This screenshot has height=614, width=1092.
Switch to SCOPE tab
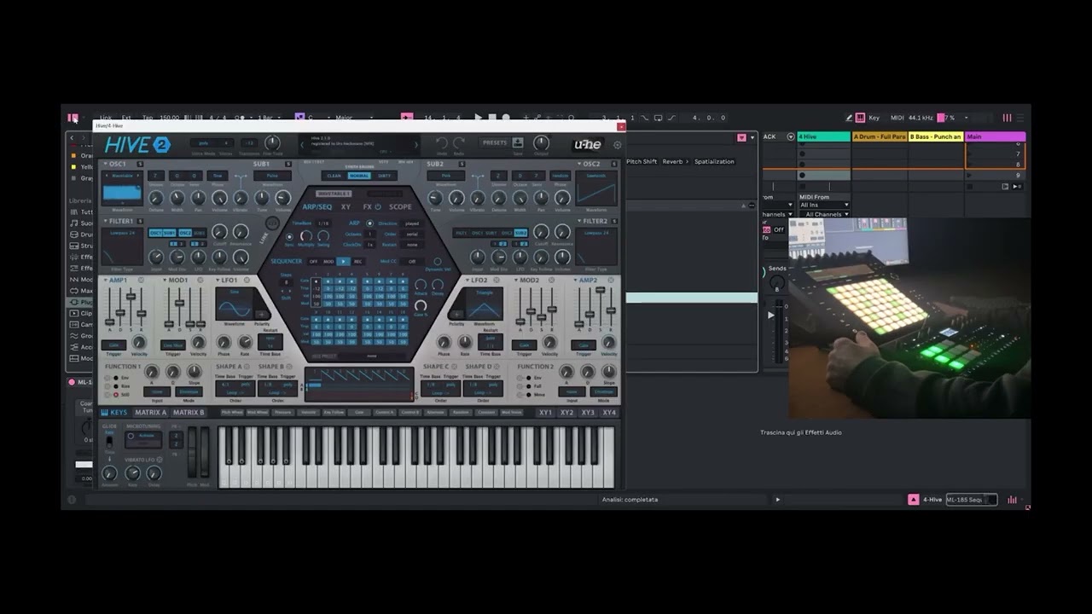(x=400, y=206)
